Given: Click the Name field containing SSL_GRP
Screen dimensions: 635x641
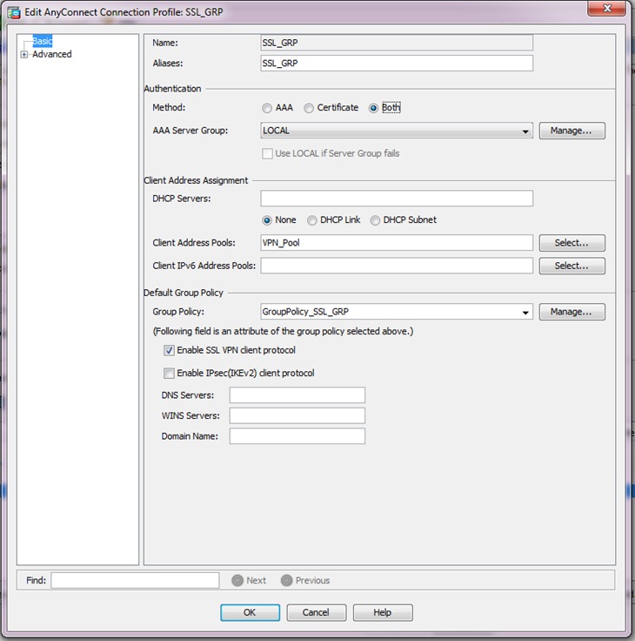Looking at the screenshot, I should (397, 43).
